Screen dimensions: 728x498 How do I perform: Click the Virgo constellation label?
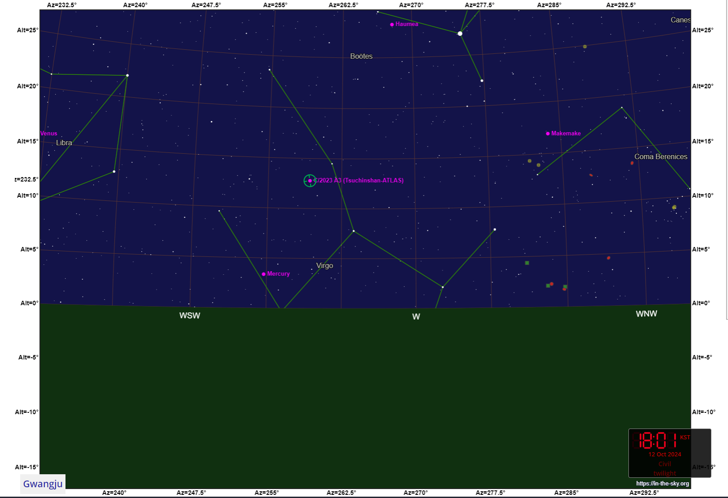coord(325,265)
